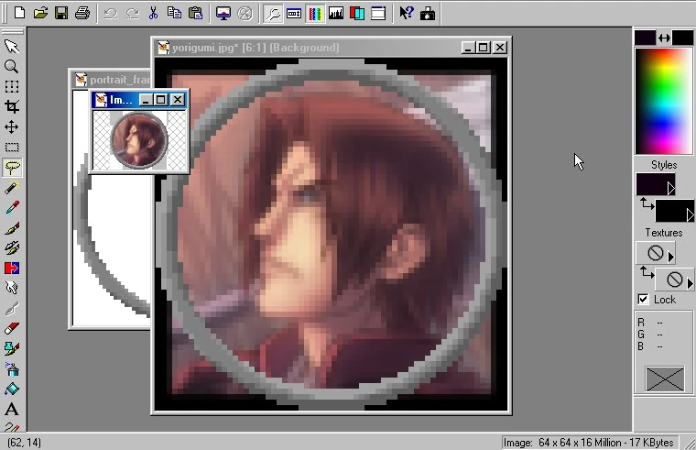Open the foreground Textures flyout arrow
Image resolution: width=696 pixels, height=450 pixels.
point(671,257)
